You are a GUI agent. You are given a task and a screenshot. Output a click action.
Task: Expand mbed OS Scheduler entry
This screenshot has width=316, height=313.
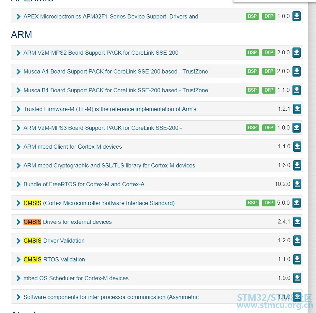(x=18, y=278)
